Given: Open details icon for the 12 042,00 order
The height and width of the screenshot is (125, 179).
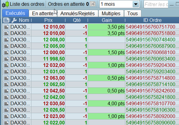Looking at the screenshot, I should click(x=6, y=97).
